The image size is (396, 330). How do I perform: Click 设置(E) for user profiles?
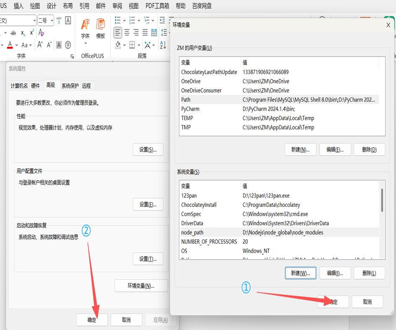click(148, 204)
